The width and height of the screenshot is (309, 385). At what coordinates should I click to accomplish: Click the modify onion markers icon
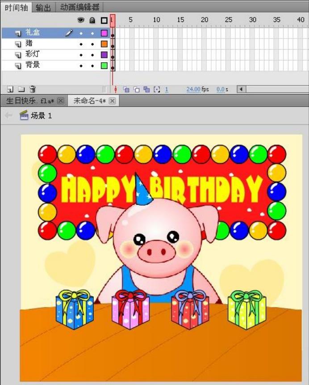pyautogui.click(x=157, y=89)
